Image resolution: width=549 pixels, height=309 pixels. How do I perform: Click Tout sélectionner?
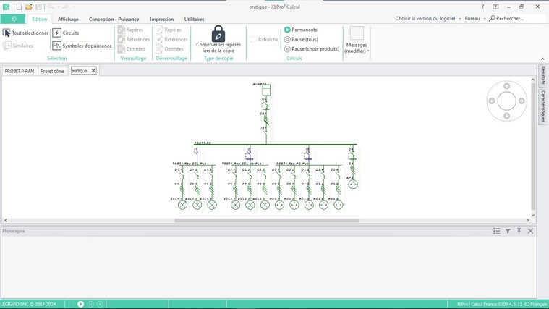tap(25, 33)
